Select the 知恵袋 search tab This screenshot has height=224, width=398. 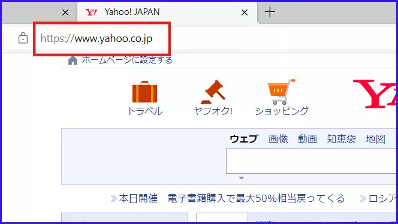[x=342, y=139]
